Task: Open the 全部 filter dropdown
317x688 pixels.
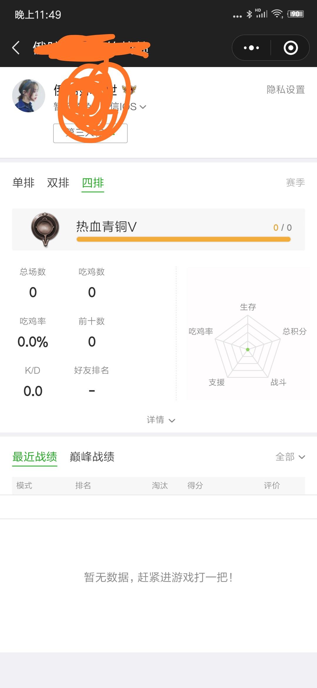Action: 290,457
